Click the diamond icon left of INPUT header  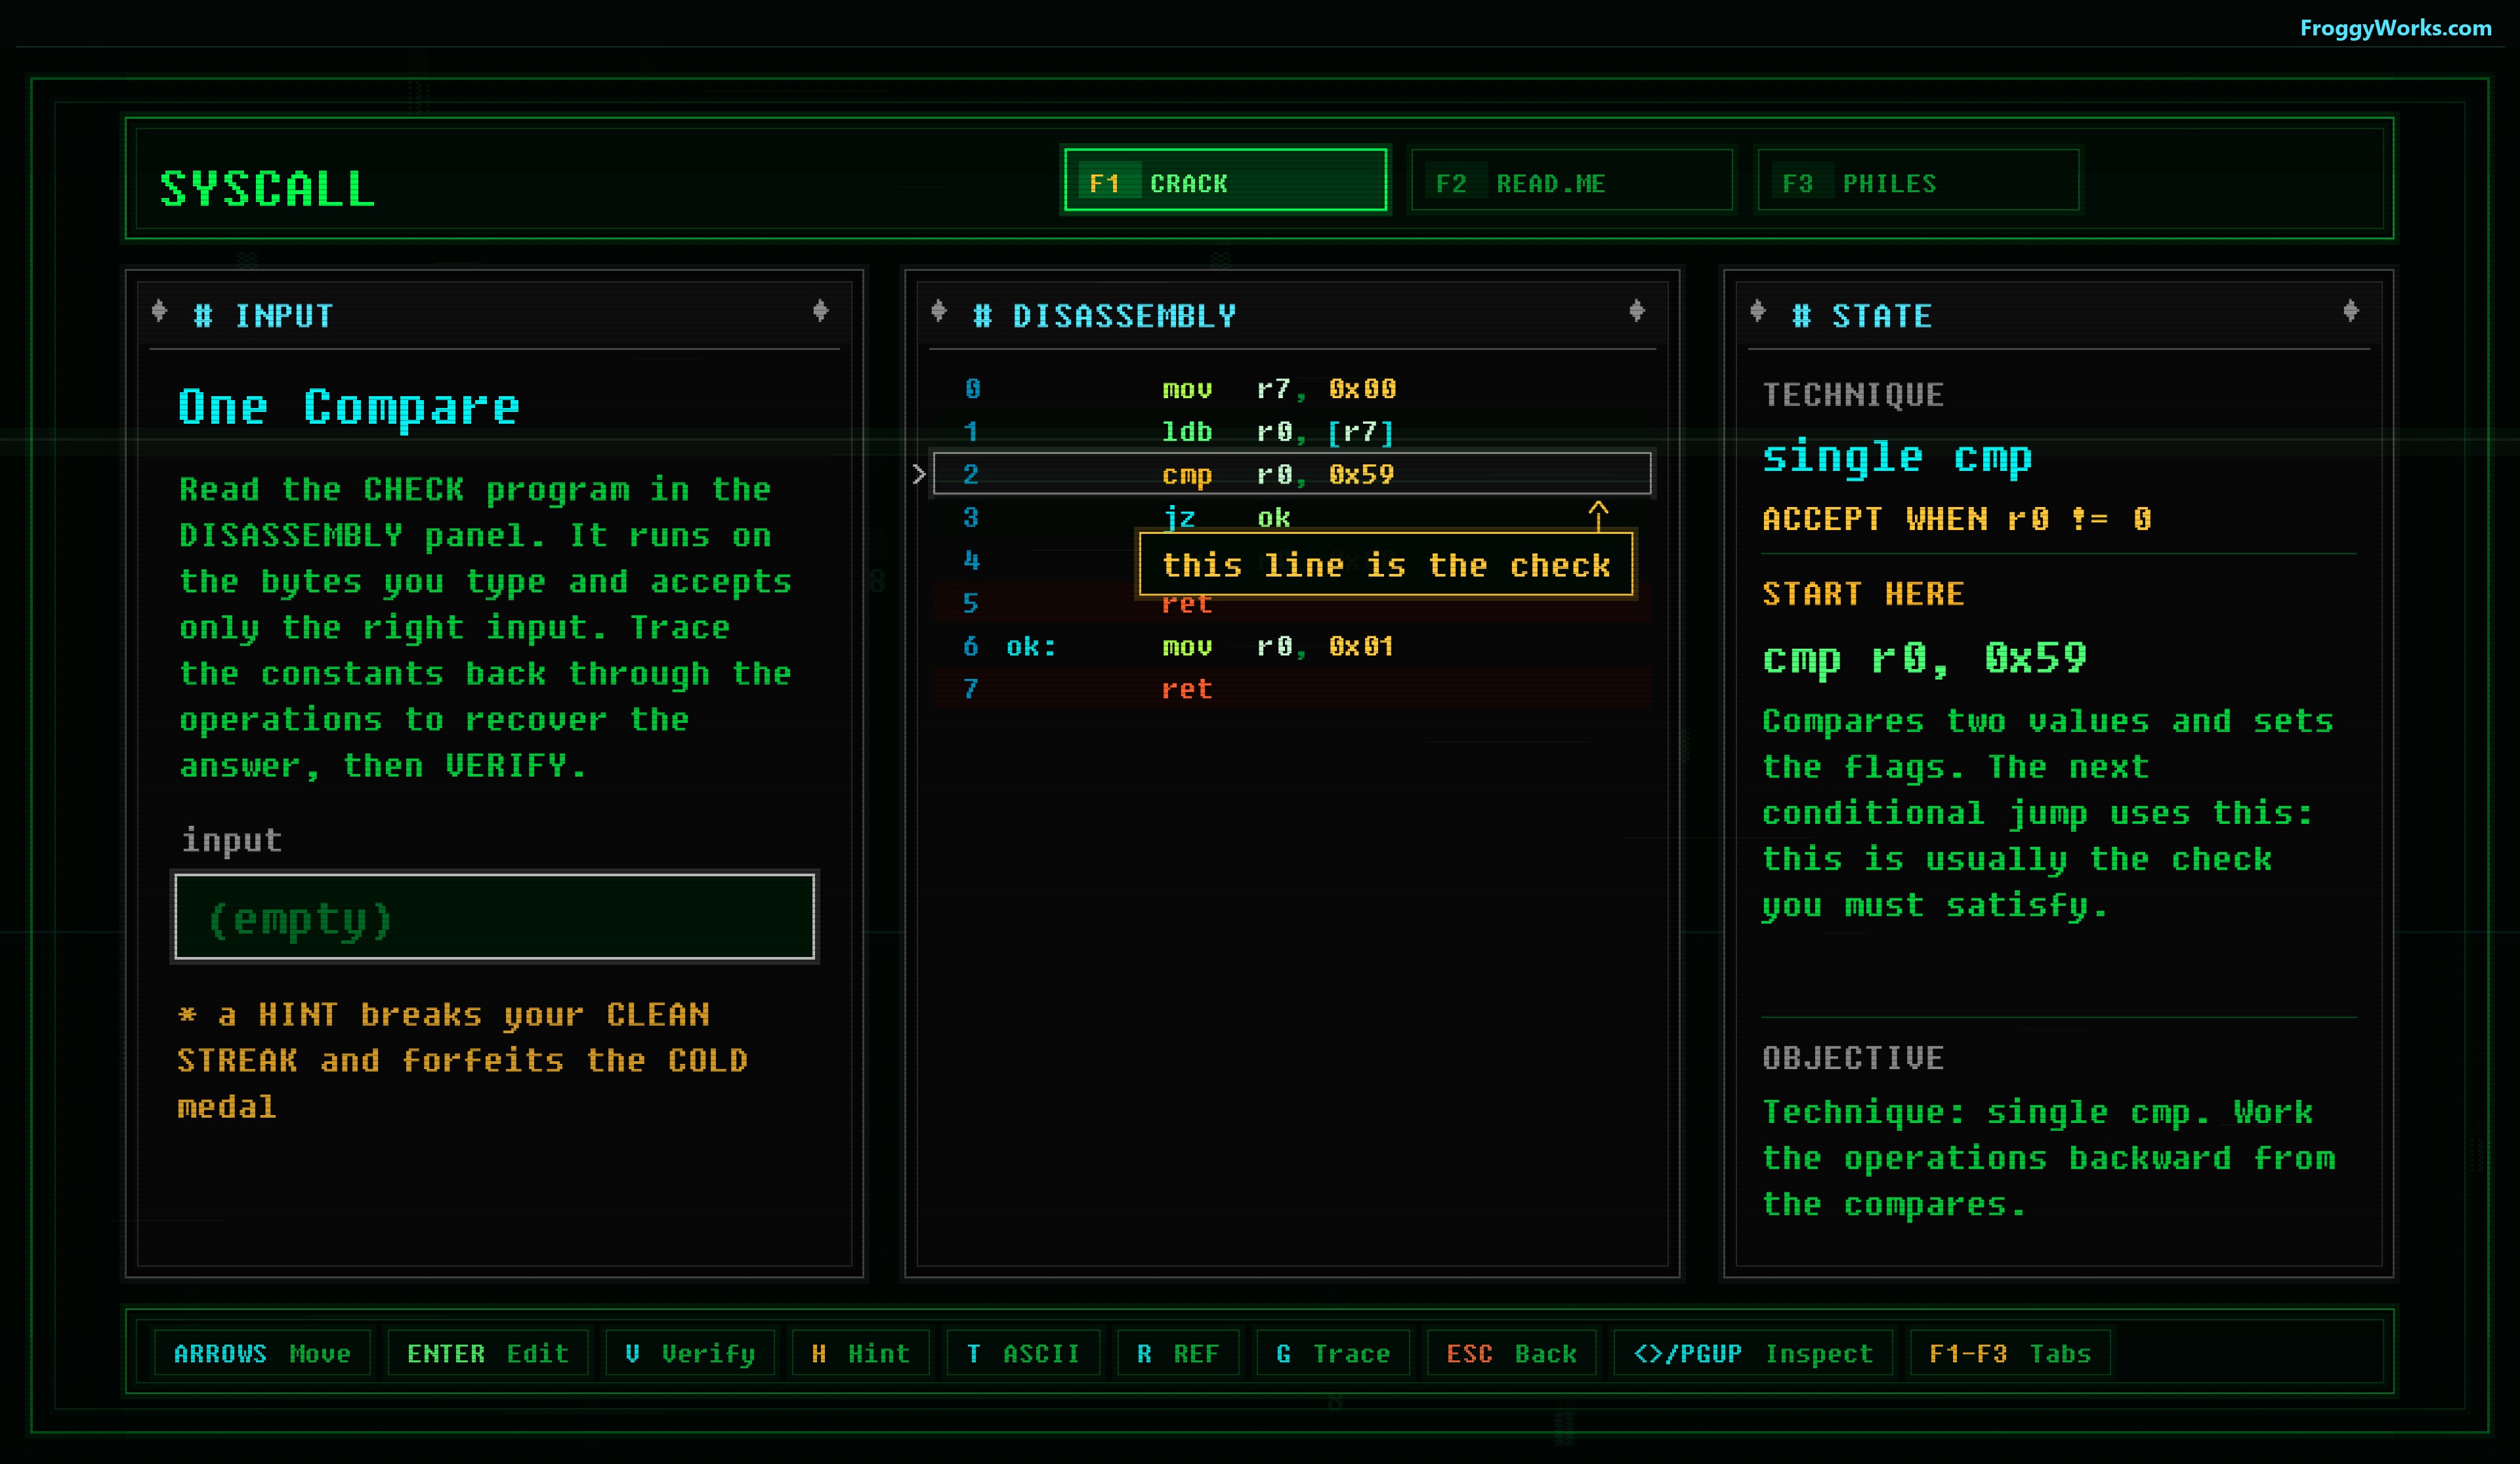159,311
